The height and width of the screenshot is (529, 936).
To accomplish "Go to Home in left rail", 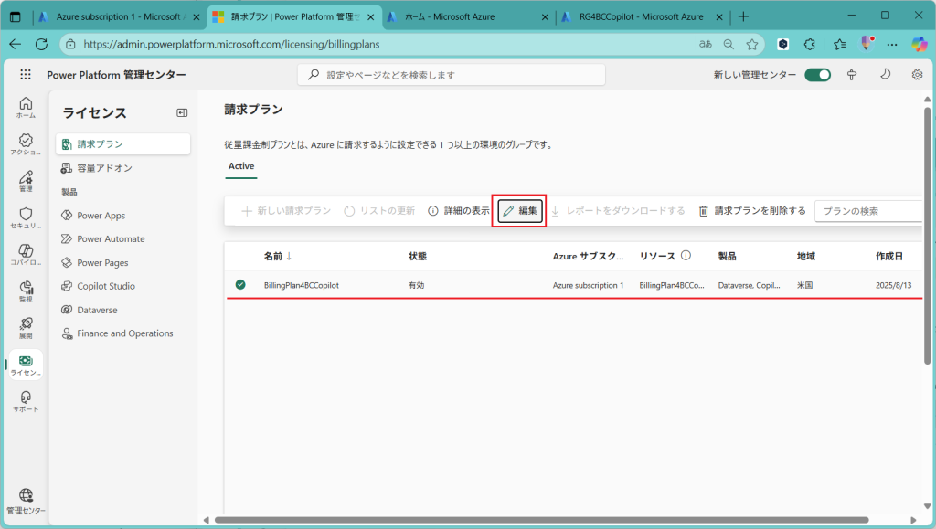I will (26, 107).
